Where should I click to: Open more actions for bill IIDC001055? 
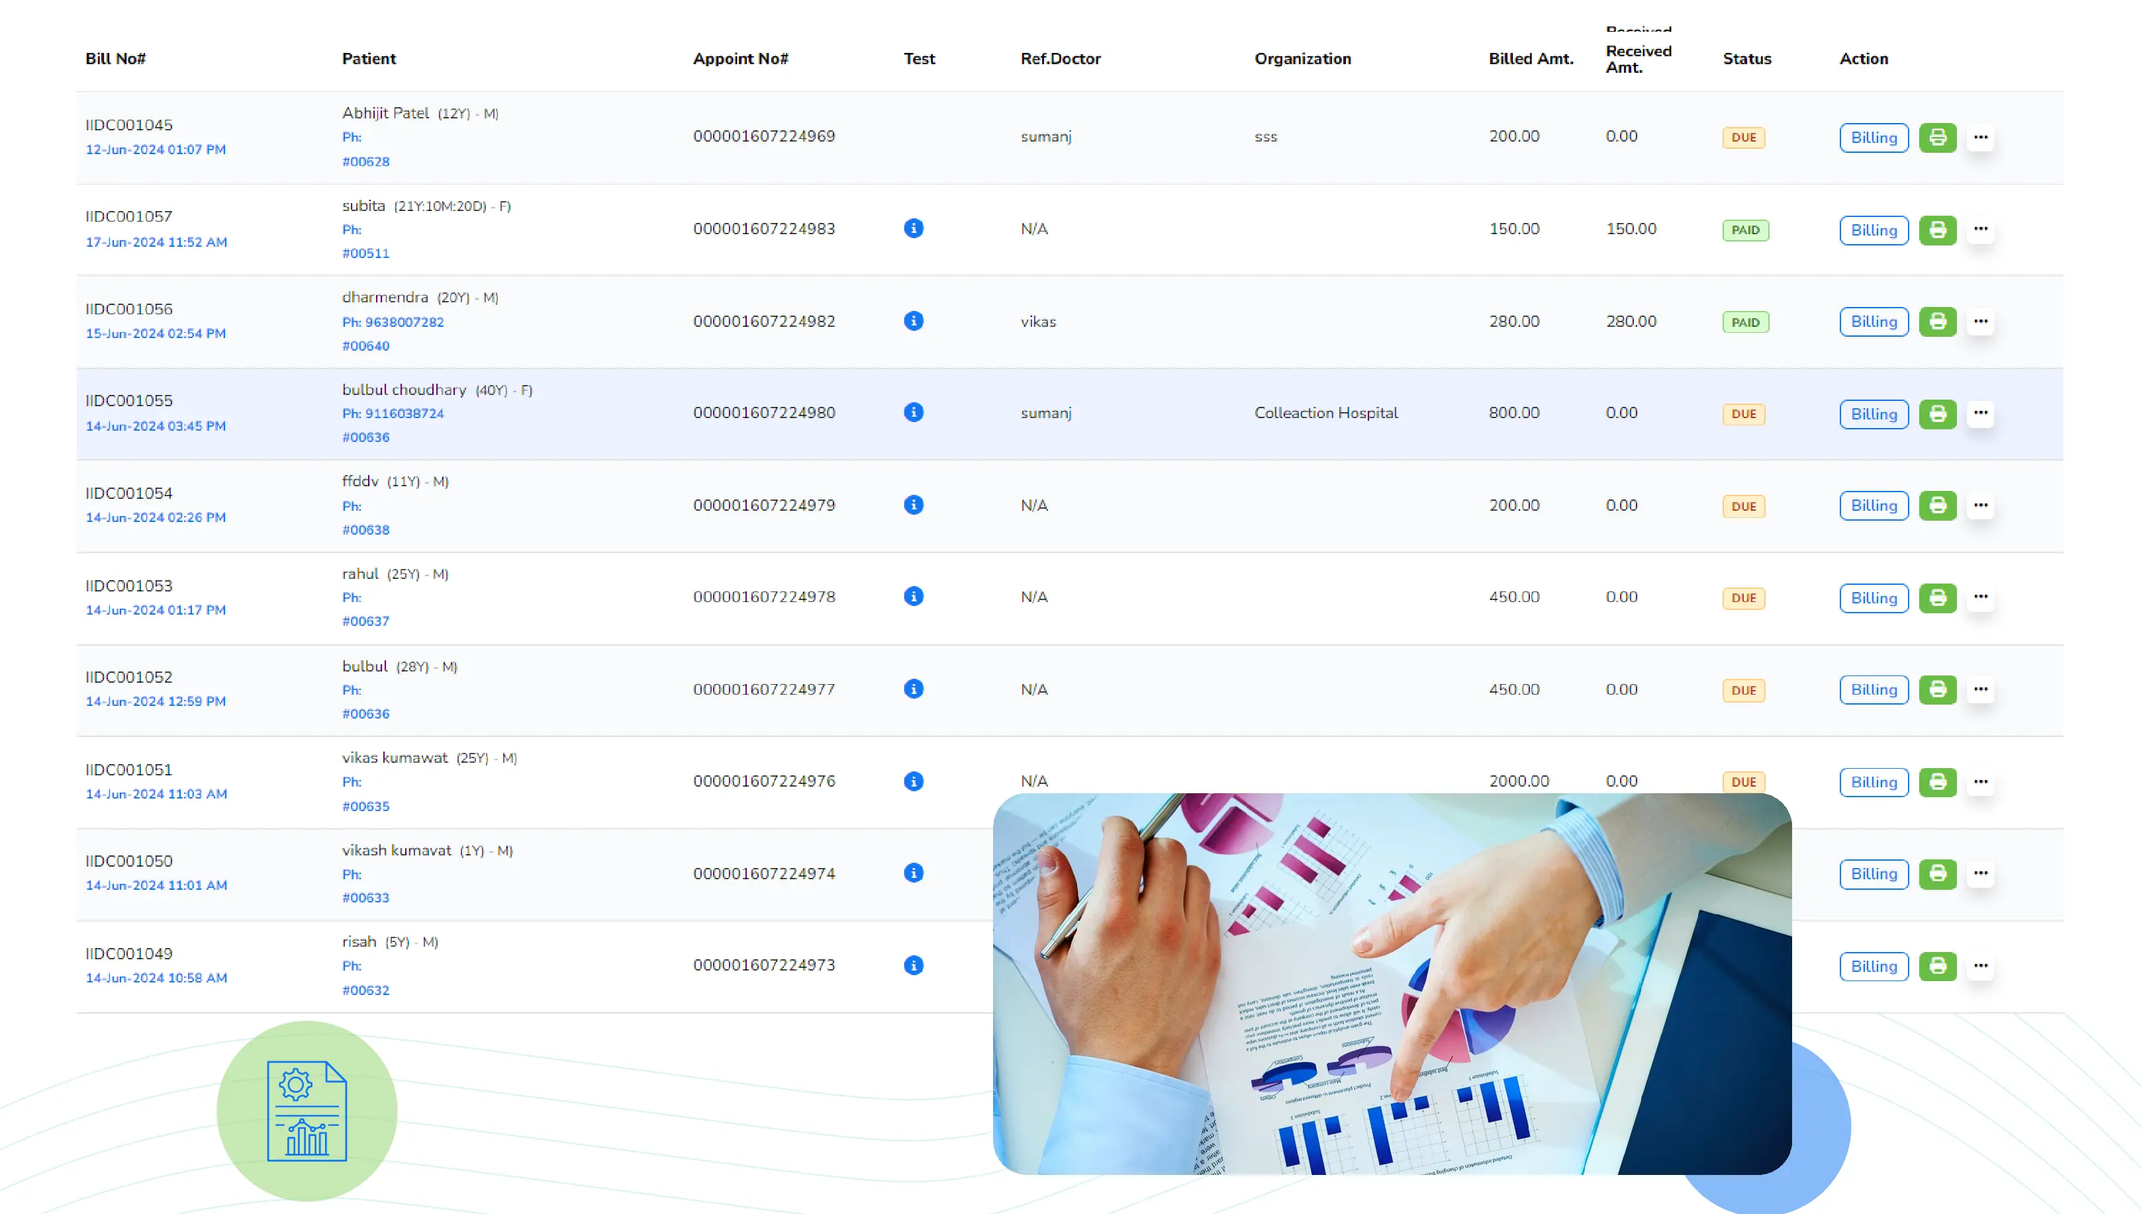1981,413
